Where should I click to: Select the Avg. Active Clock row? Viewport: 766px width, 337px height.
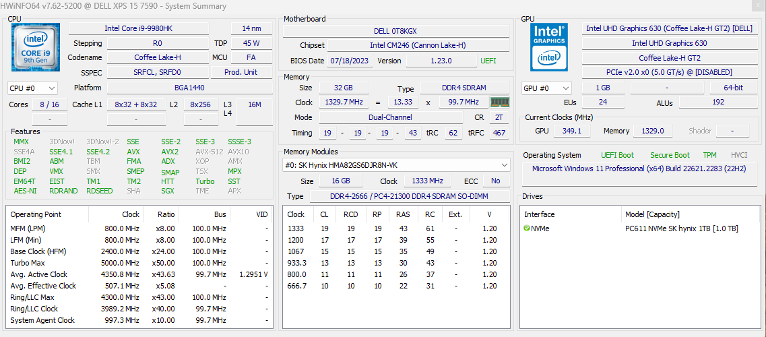139,274
